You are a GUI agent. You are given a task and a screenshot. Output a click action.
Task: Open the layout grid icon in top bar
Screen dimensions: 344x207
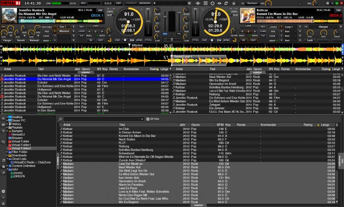[x=206, y=3]
